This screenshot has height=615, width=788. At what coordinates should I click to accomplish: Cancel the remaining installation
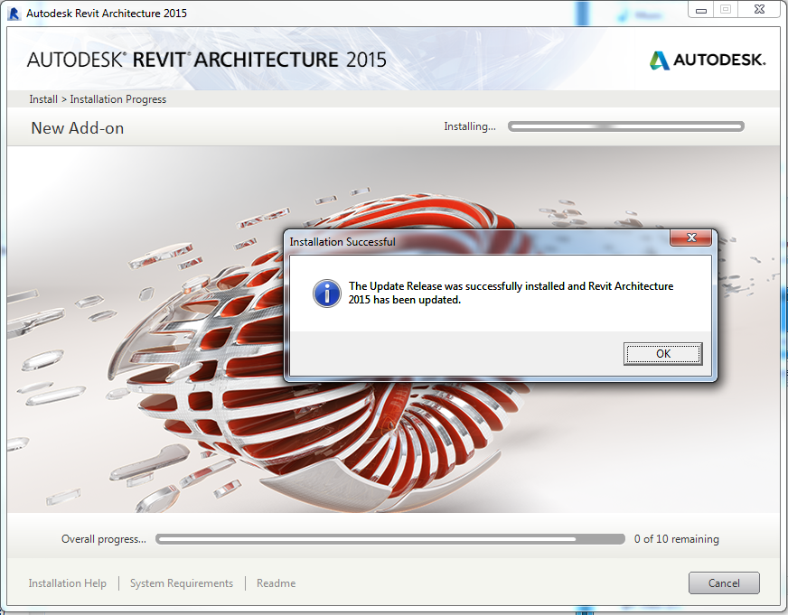click(724, 583)
